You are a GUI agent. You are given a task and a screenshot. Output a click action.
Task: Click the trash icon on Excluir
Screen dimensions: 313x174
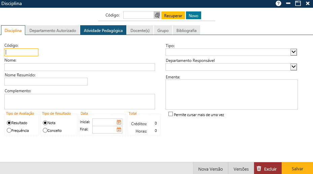tap(259, 169)
